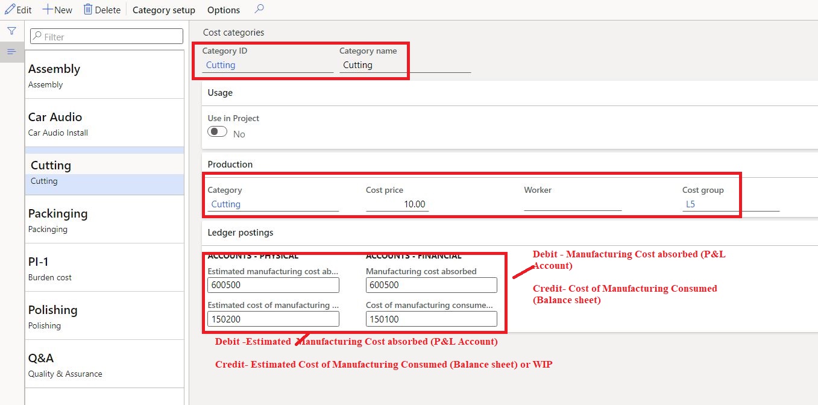
Task: Collapse the Ledger postings section header
Action: point(241,233)
